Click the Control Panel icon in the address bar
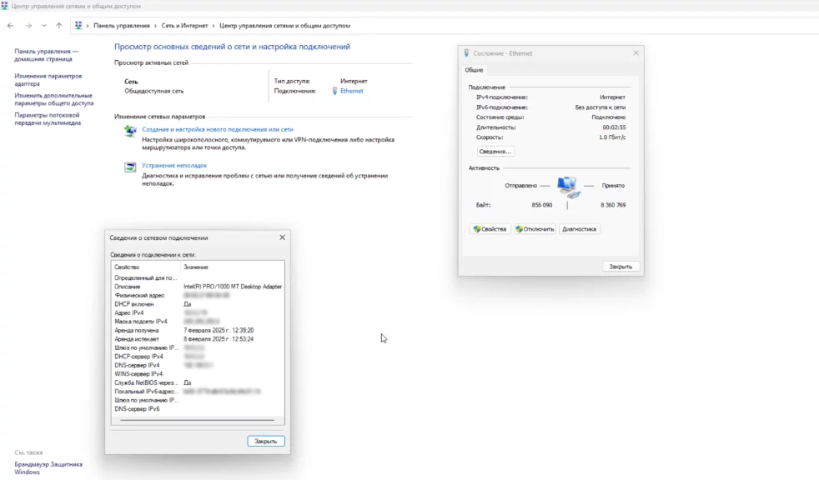819x480 pixels. click(78, 26)
